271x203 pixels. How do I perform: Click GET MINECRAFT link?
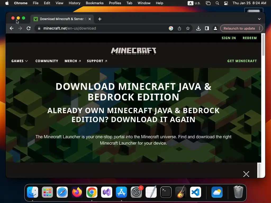242,61
